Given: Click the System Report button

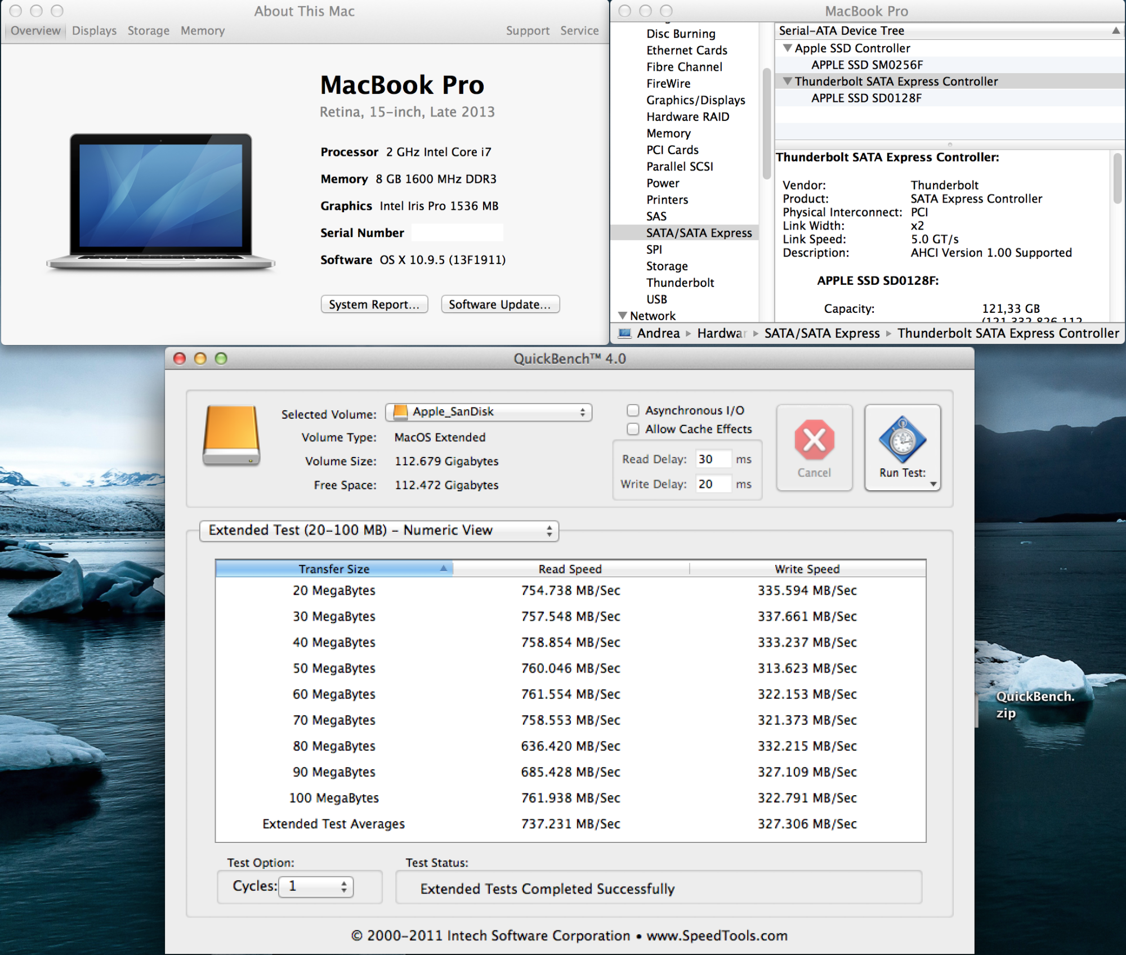Looking at the screenshot, I should pyautogui.click(x=374, y=304).
